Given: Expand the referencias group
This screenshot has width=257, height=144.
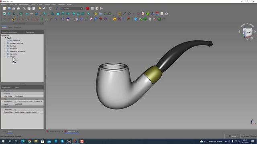Looking at the screenshot, I should pyautogui.click(x=5, y=48).
